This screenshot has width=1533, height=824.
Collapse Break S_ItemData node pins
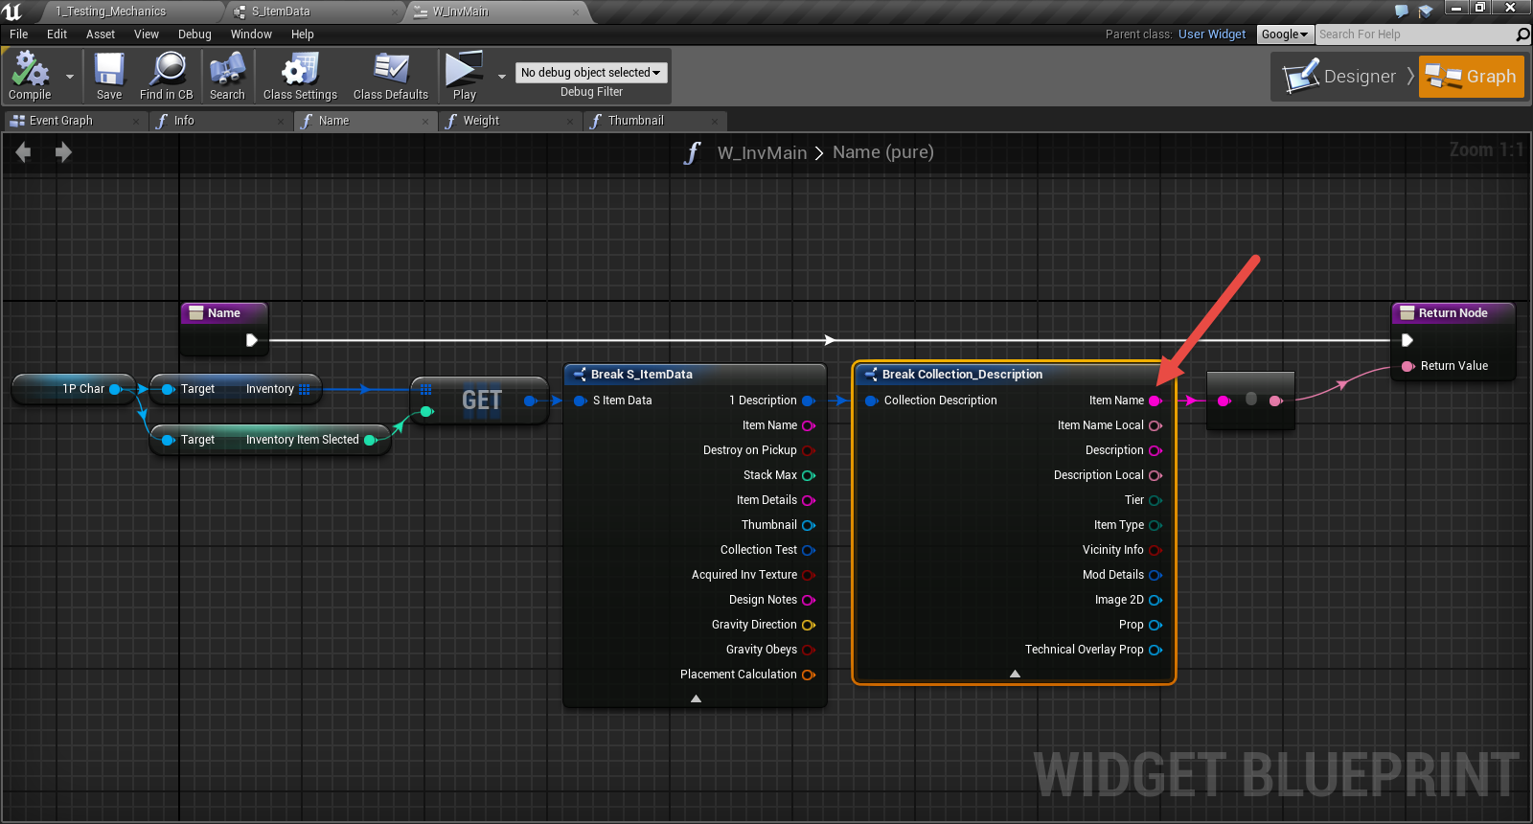pos(697,698)
